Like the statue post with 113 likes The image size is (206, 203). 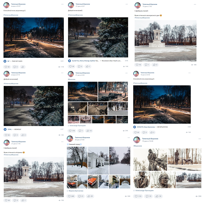coord(138,196)
